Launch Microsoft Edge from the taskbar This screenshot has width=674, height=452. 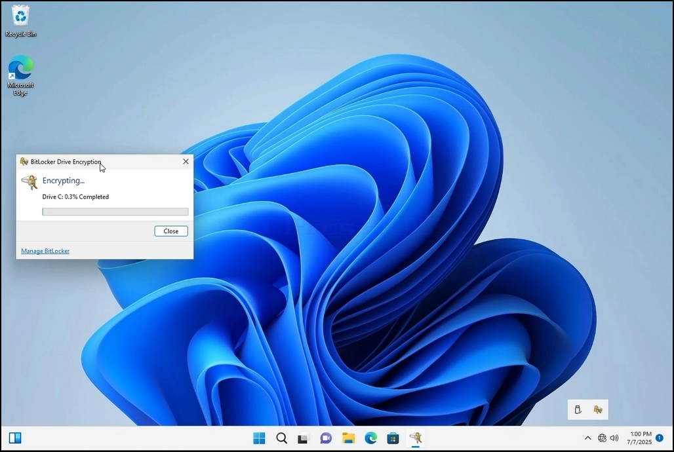click(x=370, y=438)
